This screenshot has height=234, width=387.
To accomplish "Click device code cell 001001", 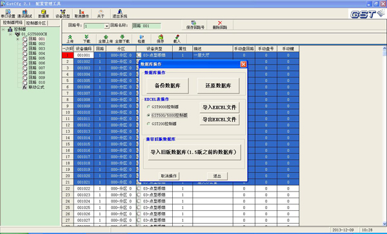I will (84, 55).
